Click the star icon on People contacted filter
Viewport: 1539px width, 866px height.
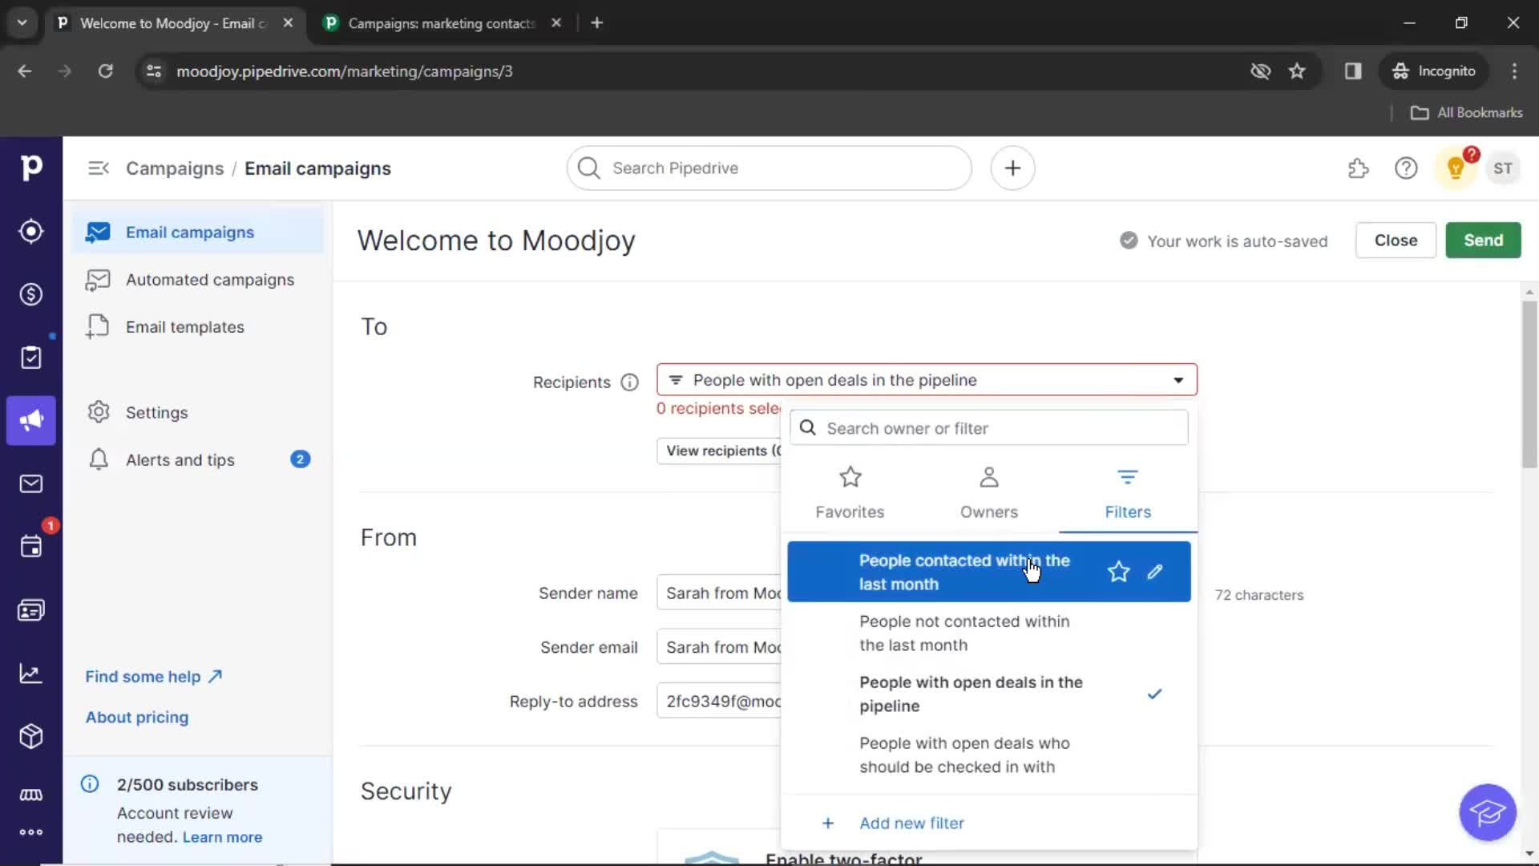click(1118, 571)
